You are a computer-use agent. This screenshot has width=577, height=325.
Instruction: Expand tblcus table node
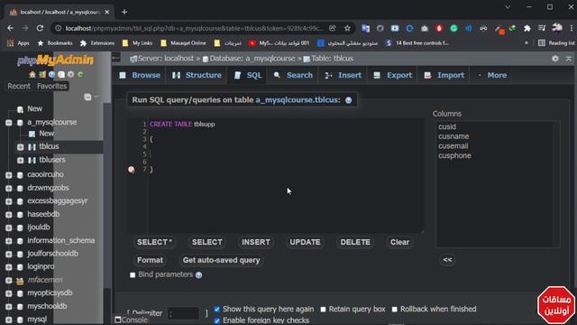[x=20, y=146]
